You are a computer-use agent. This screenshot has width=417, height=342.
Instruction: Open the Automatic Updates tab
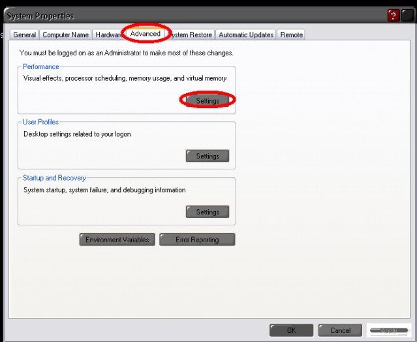pos(245,35)
